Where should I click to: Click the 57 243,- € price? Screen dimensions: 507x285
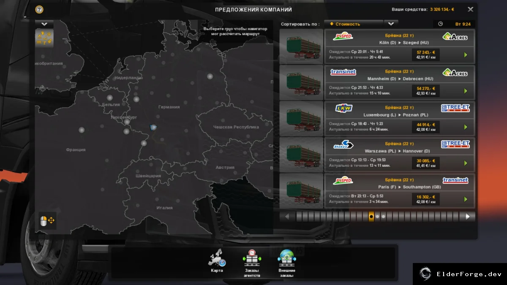click(426, 52)
